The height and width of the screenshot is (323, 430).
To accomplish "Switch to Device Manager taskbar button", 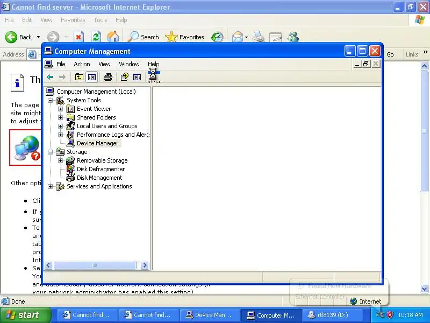I will click(209, 315).
